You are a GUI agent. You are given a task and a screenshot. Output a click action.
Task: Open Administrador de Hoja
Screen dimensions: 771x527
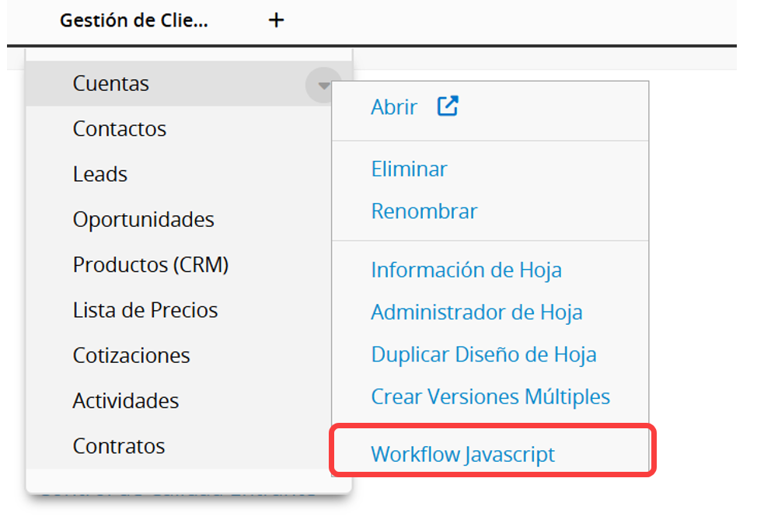(x=476, y=312)
